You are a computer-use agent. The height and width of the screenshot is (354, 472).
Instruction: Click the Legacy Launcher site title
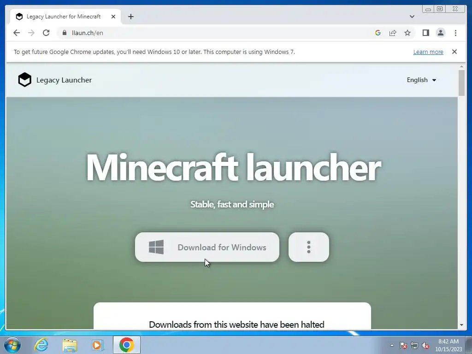[64, 80]
